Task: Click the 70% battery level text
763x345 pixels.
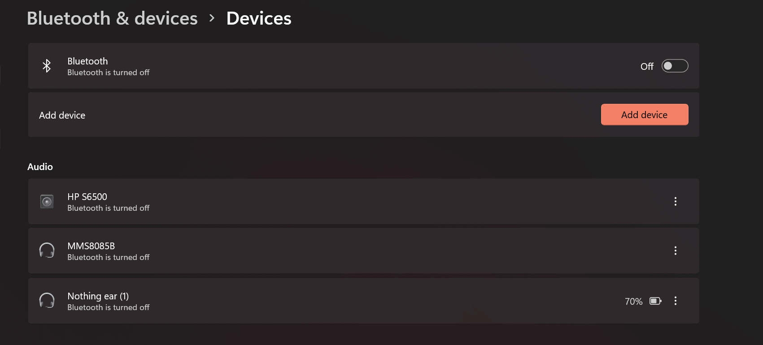Action: (x=633, y=301)
